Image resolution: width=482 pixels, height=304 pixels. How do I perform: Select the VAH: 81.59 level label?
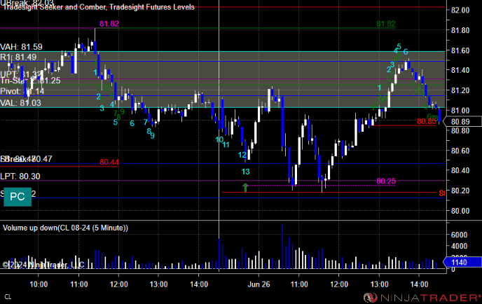coord(21,47)
